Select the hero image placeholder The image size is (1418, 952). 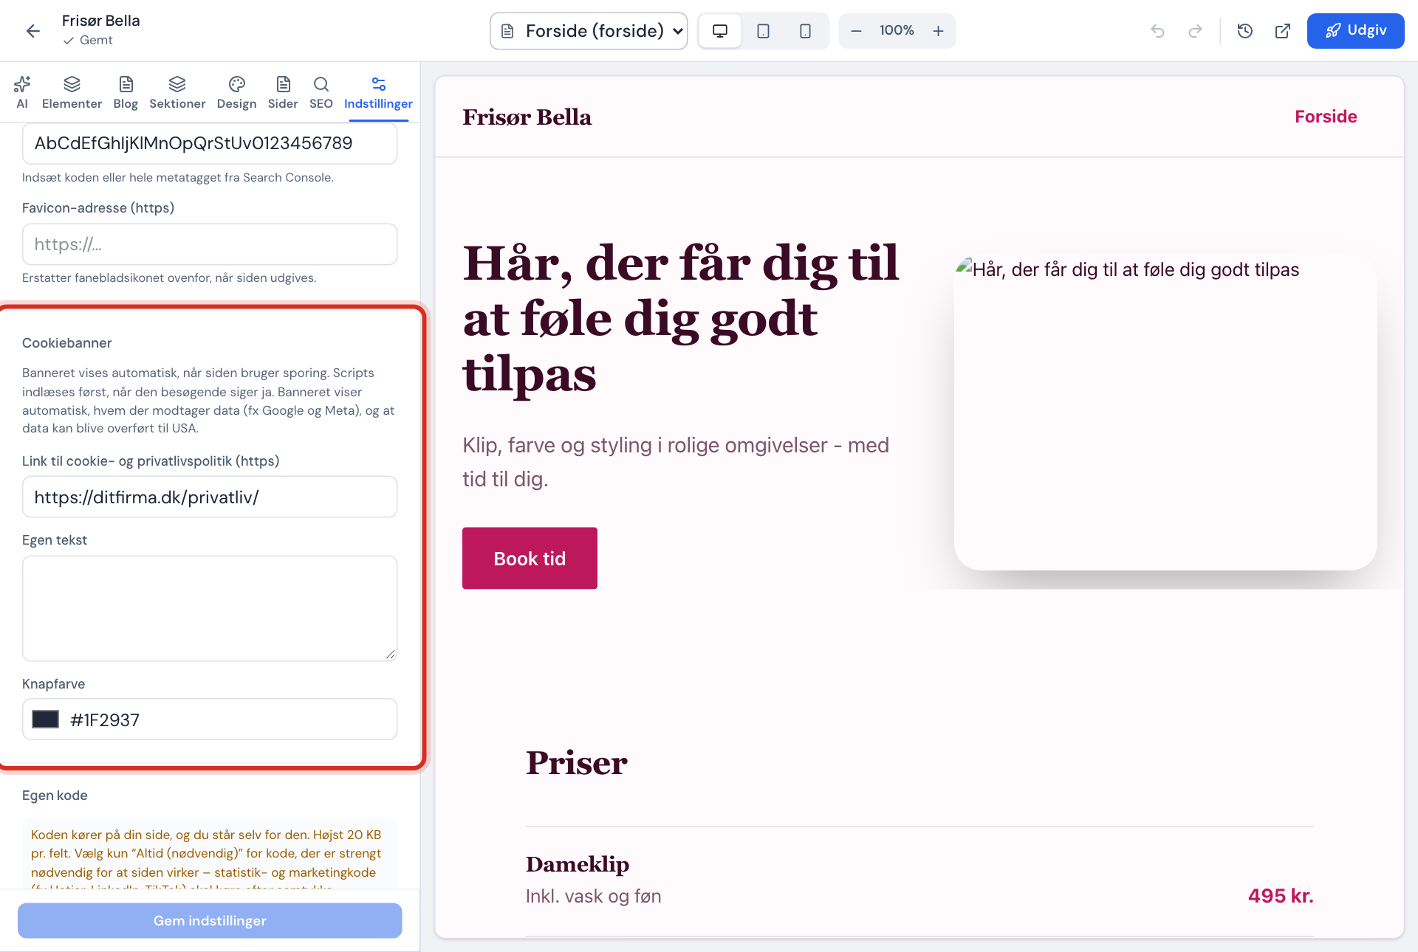tap(1165, 412)
